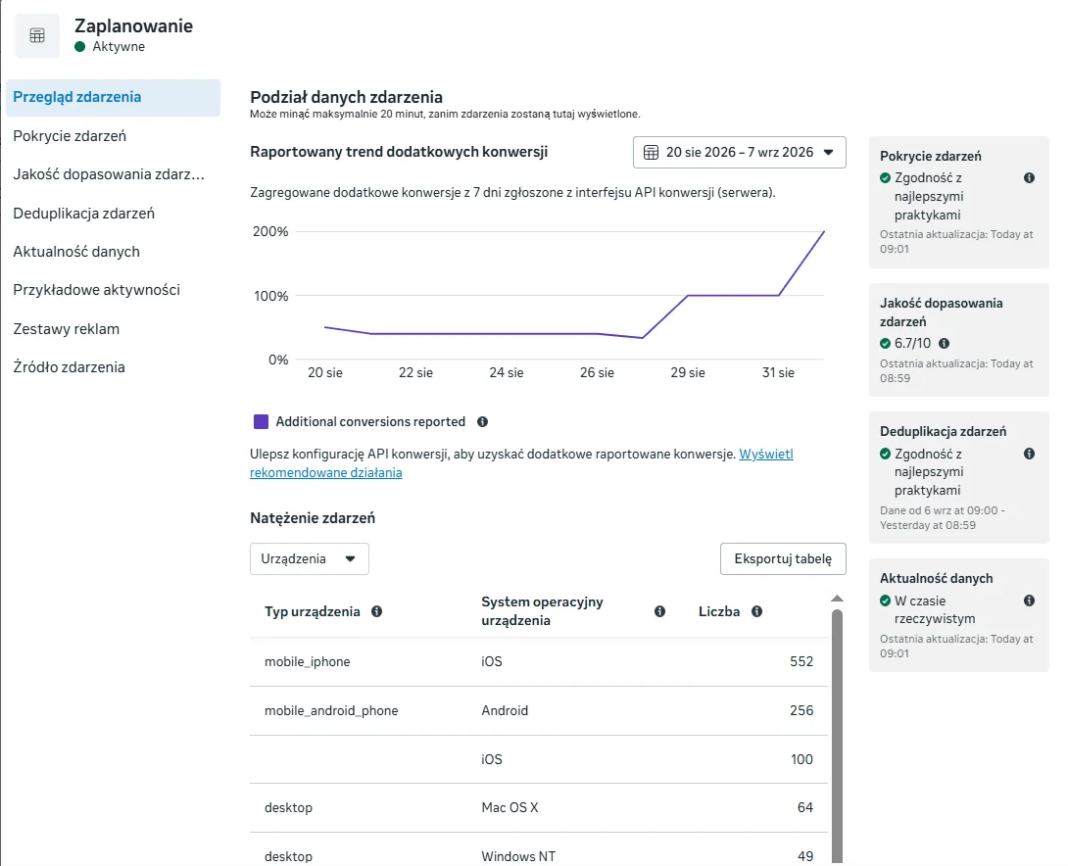Click the Mac OS X table cell

510,807
